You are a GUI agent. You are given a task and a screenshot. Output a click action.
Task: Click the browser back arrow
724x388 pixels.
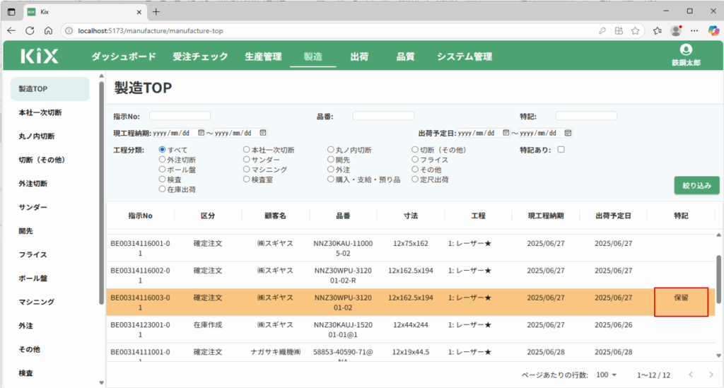click(11, 30)
